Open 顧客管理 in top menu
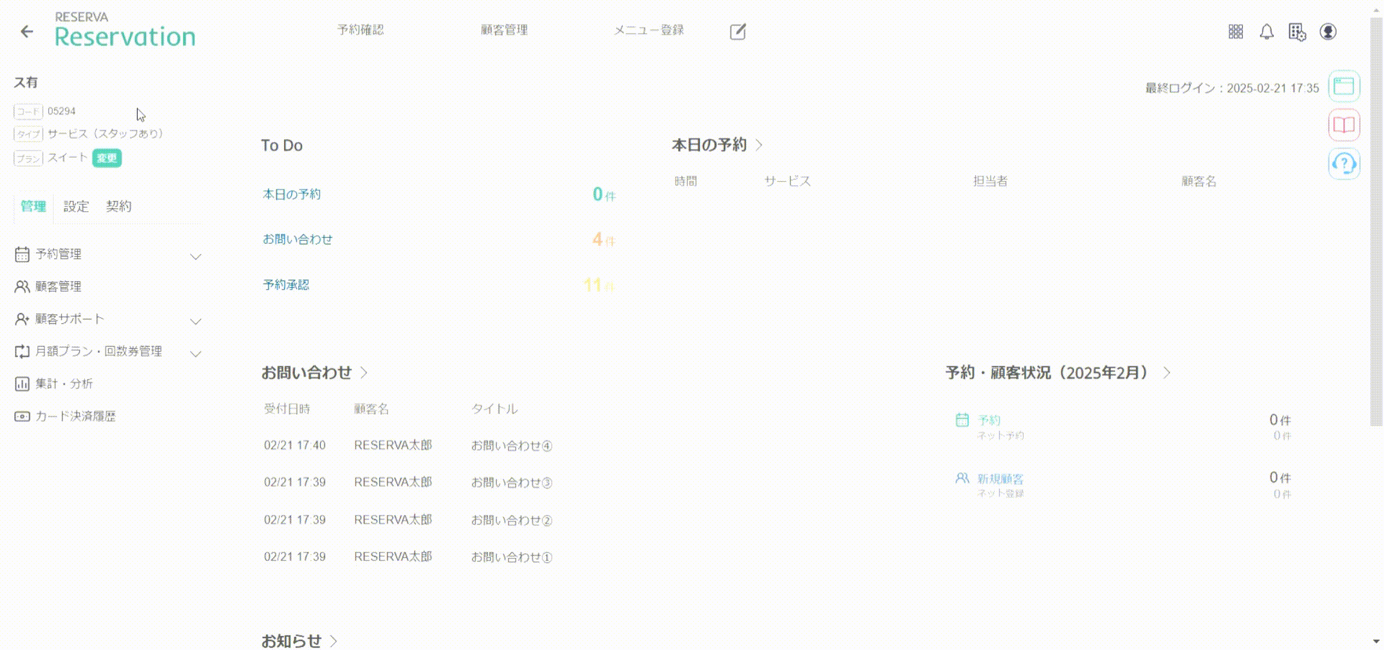Viewport: 1384px width, 650px height. click(x=504, y=29)
